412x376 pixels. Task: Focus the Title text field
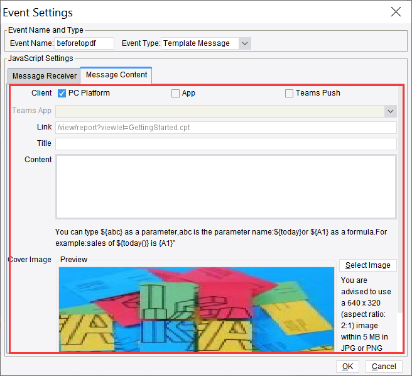[x=225, y=144]
